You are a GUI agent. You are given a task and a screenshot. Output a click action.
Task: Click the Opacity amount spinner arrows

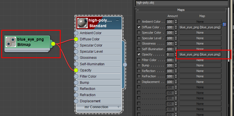(176, 54)
